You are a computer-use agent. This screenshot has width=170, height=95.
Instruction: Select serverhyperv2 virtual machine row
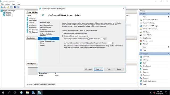[x=33, y=27]
